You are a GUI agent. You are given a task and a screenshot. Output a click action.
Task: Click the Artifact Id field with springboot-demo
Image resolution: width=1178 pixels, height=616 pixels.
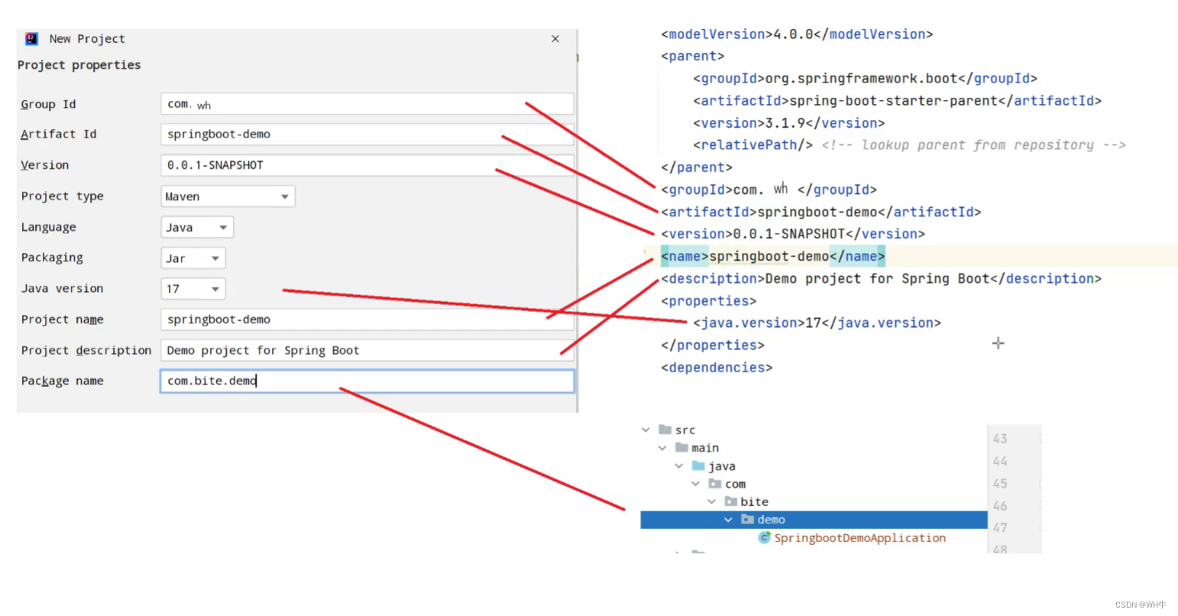(x=367, y=135)
